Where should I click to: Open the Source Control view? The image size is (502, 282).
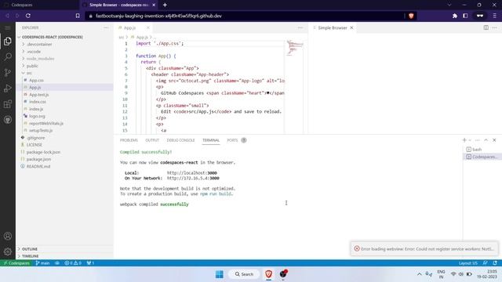(8, 73)
